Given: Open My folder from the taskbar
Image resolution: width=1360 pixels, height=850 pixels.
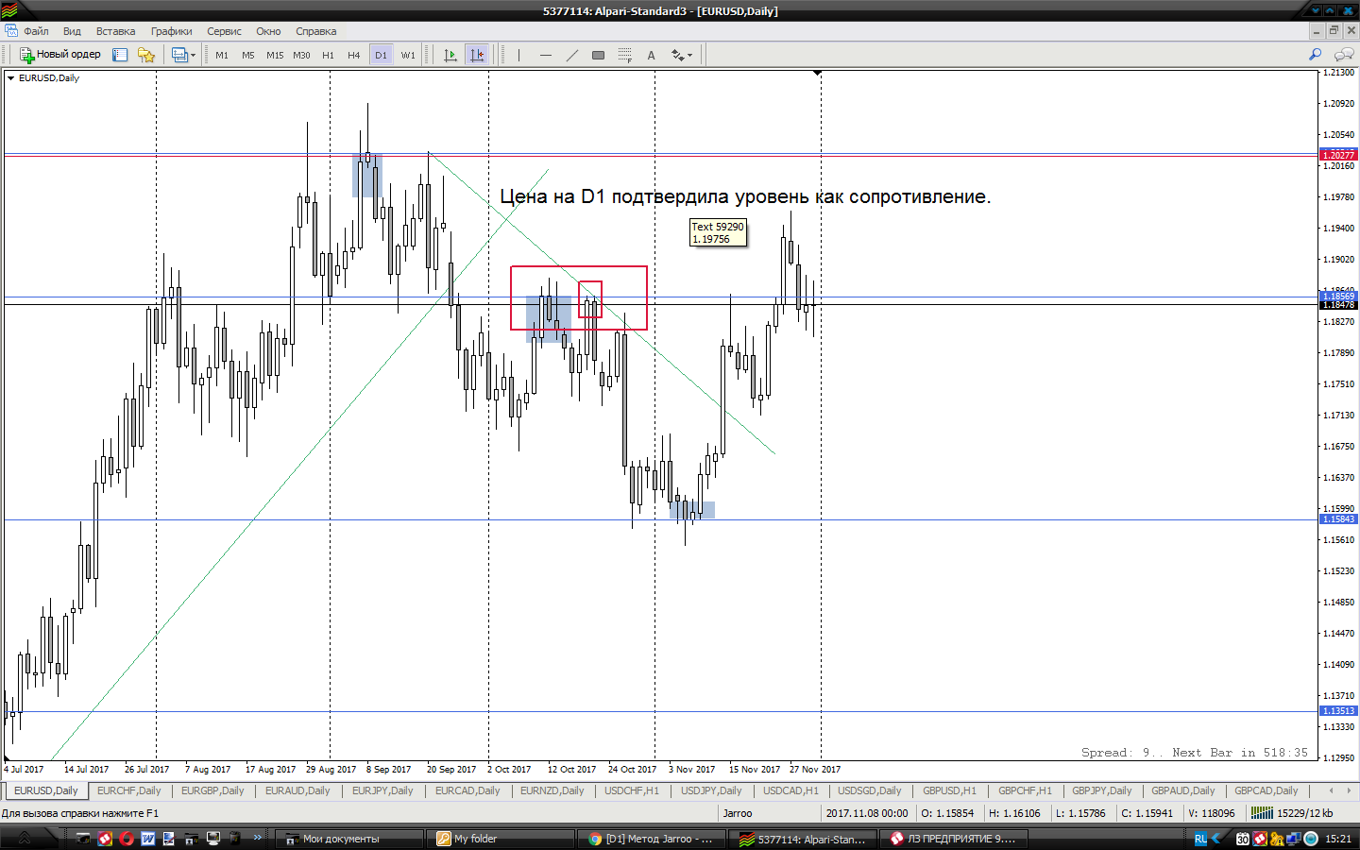Looking at the screenshot, I should coord(502,839).
